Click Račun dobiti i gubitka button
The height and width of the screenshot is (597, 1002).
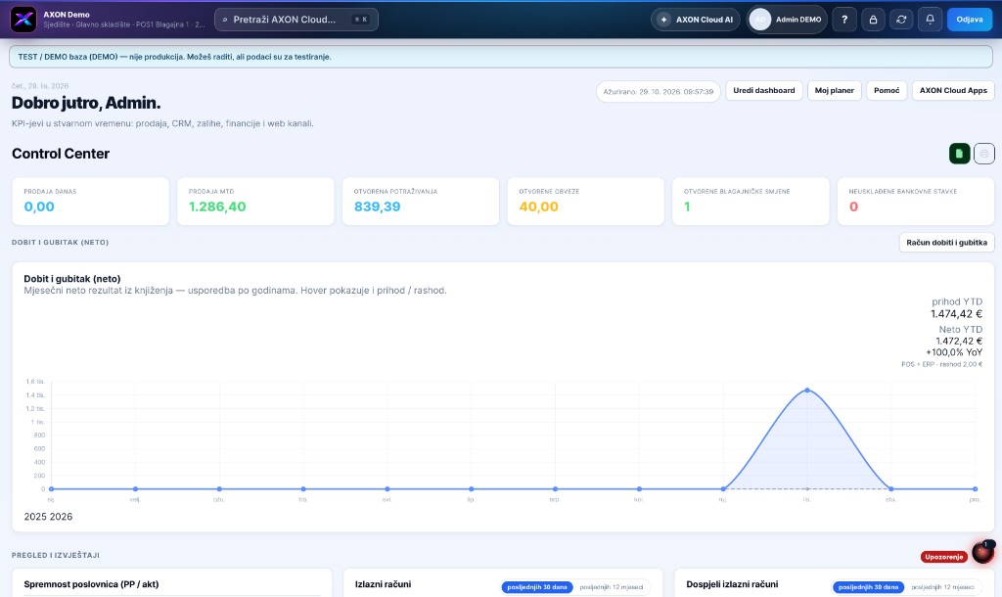pos(946,243)
